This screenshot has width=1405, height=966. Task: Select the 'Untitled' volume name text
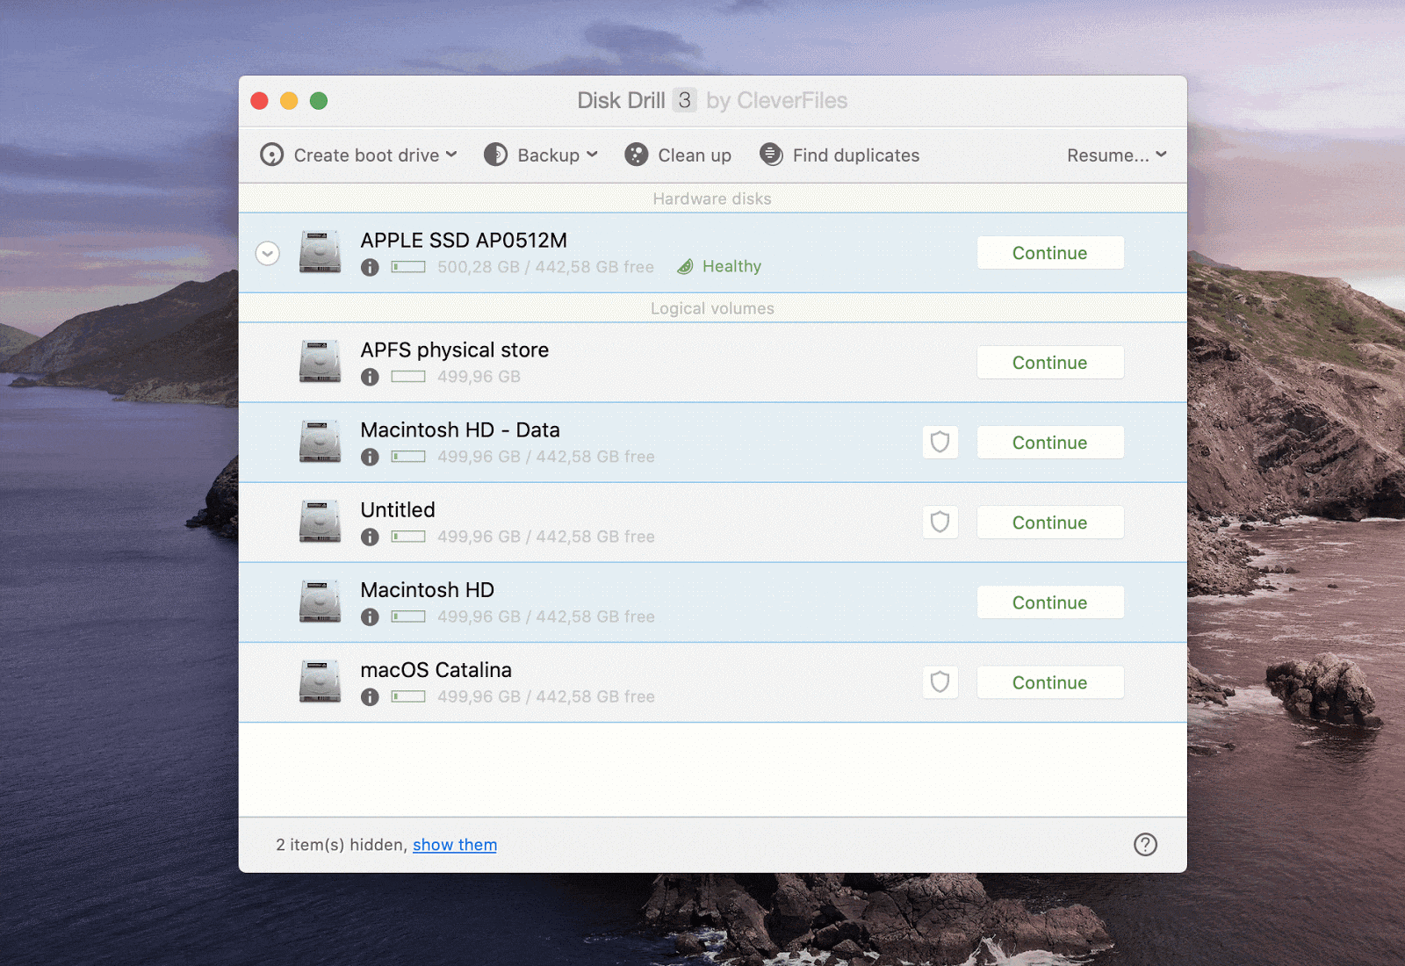click(x=398, y=510)
